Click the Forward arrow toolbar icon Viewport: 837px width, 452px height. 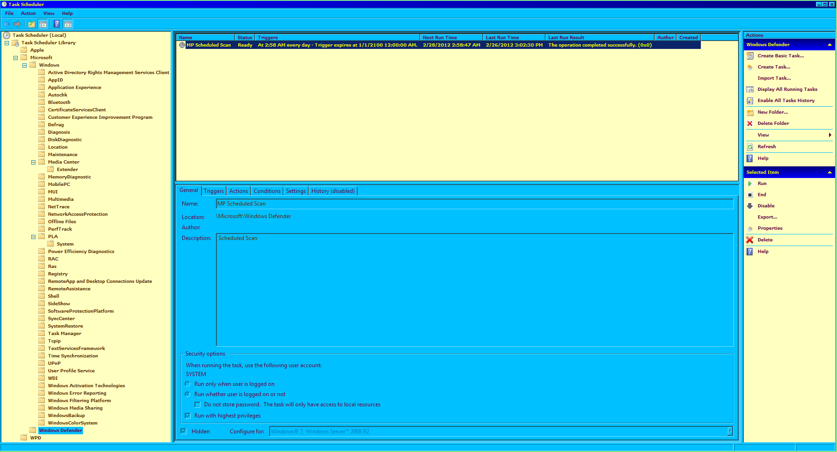[17, 24]
